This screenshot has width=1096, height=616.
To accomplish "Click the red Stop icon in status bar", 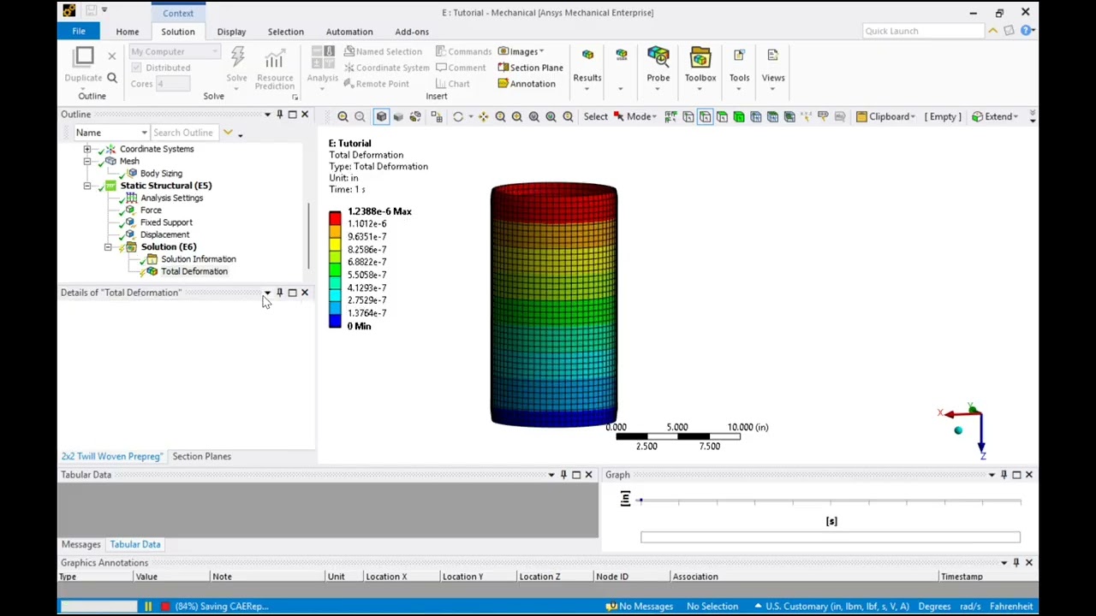I will (x=165, y=607).
